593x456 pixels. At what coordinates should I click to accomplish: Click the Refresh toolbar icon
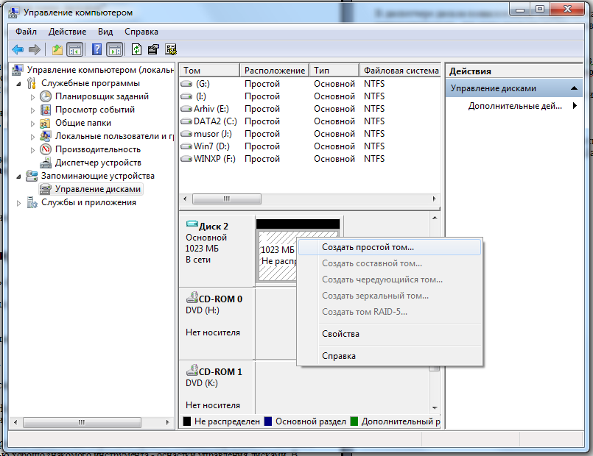136,49
